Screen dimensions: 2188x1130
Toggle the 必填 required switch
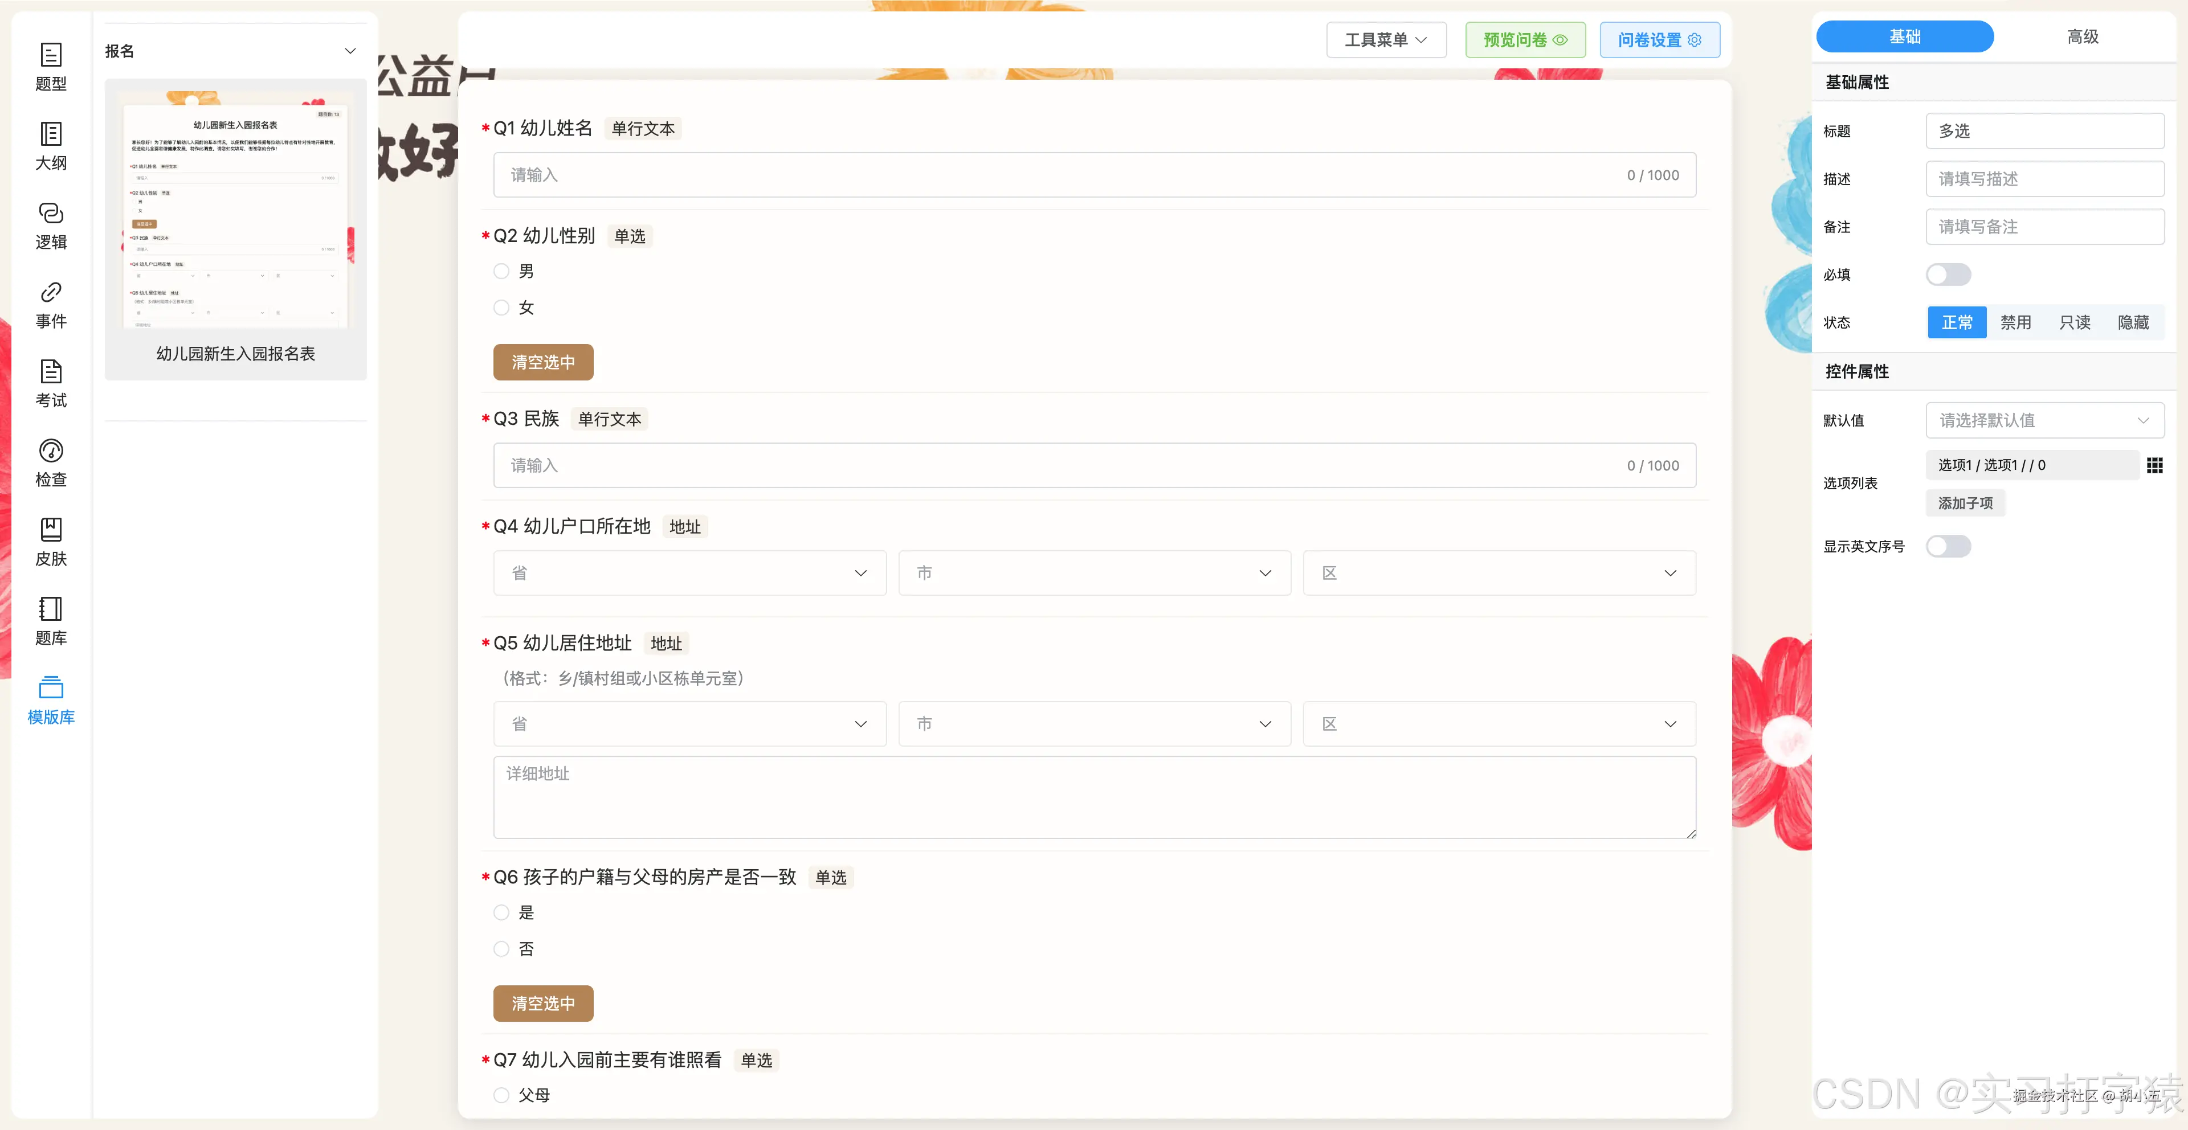coord(1948,274)
